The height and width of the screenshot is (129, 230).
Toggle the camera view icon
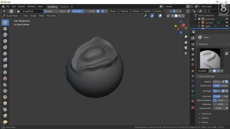[186, 48]
